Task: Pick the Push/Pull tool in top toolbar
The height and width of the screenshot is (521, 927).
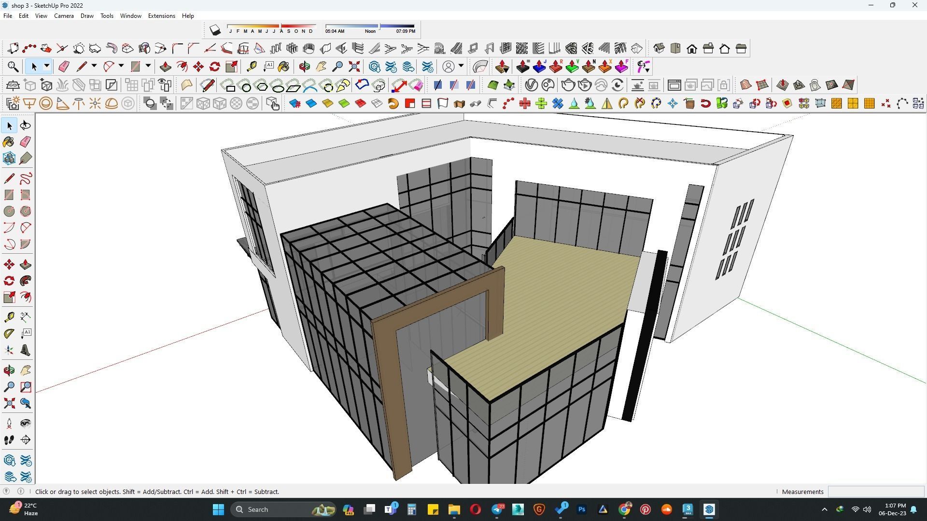Action: (x=166, y=67)
